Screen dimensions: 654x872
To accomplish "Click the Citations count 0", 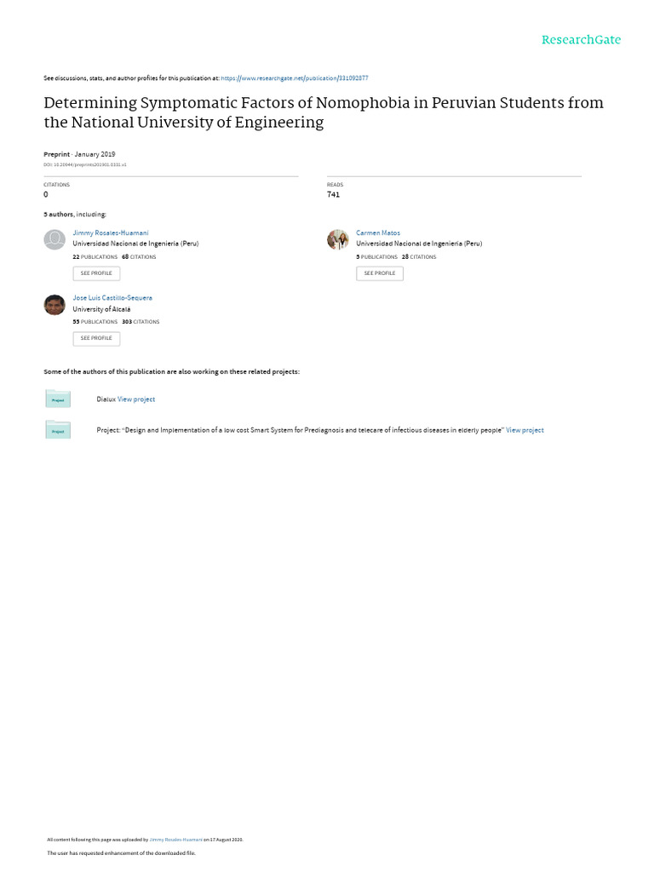I will (46, 195).
